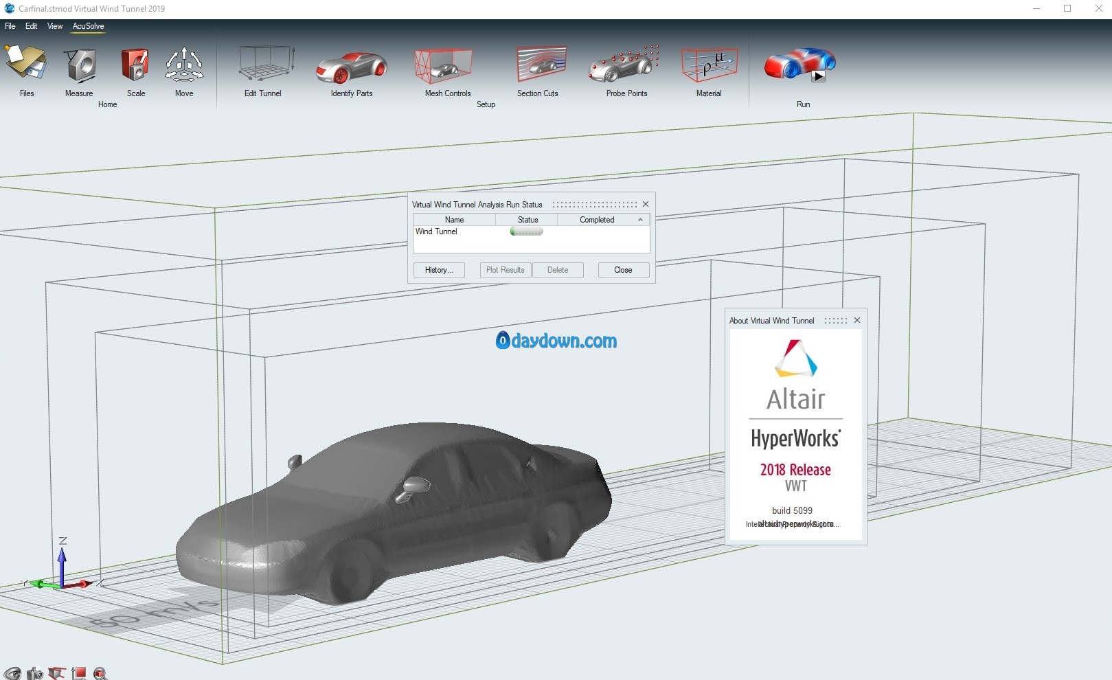
Task: Sort by the Name column header
Action: [x=454, y=220]
